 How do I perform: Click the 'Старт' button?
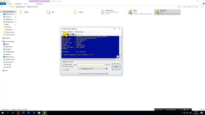(x=116, y=67)
